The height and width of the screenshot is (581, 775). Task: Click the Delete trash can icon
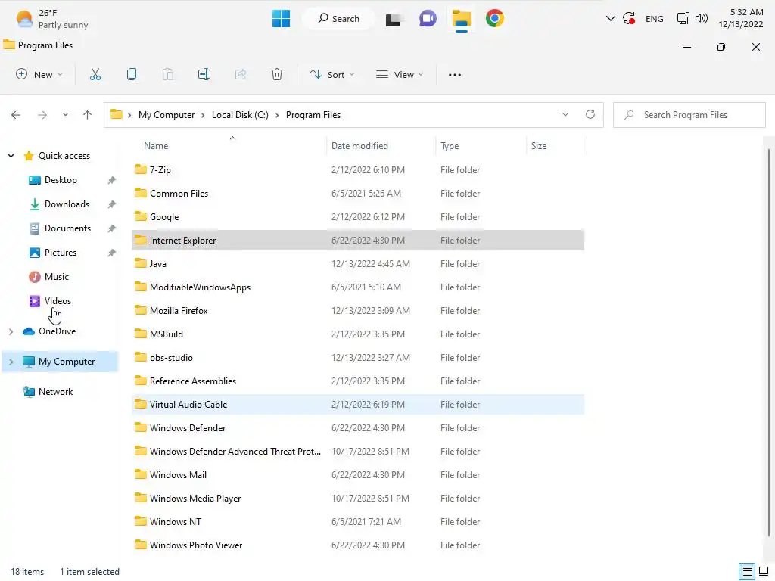click(277, 75)
